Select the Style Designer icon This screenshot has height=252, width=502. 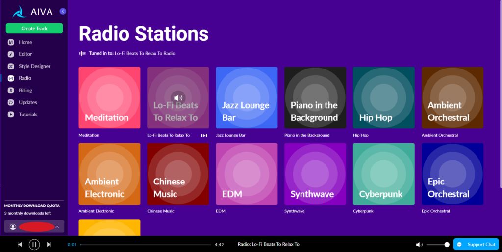tap(11, 66)
